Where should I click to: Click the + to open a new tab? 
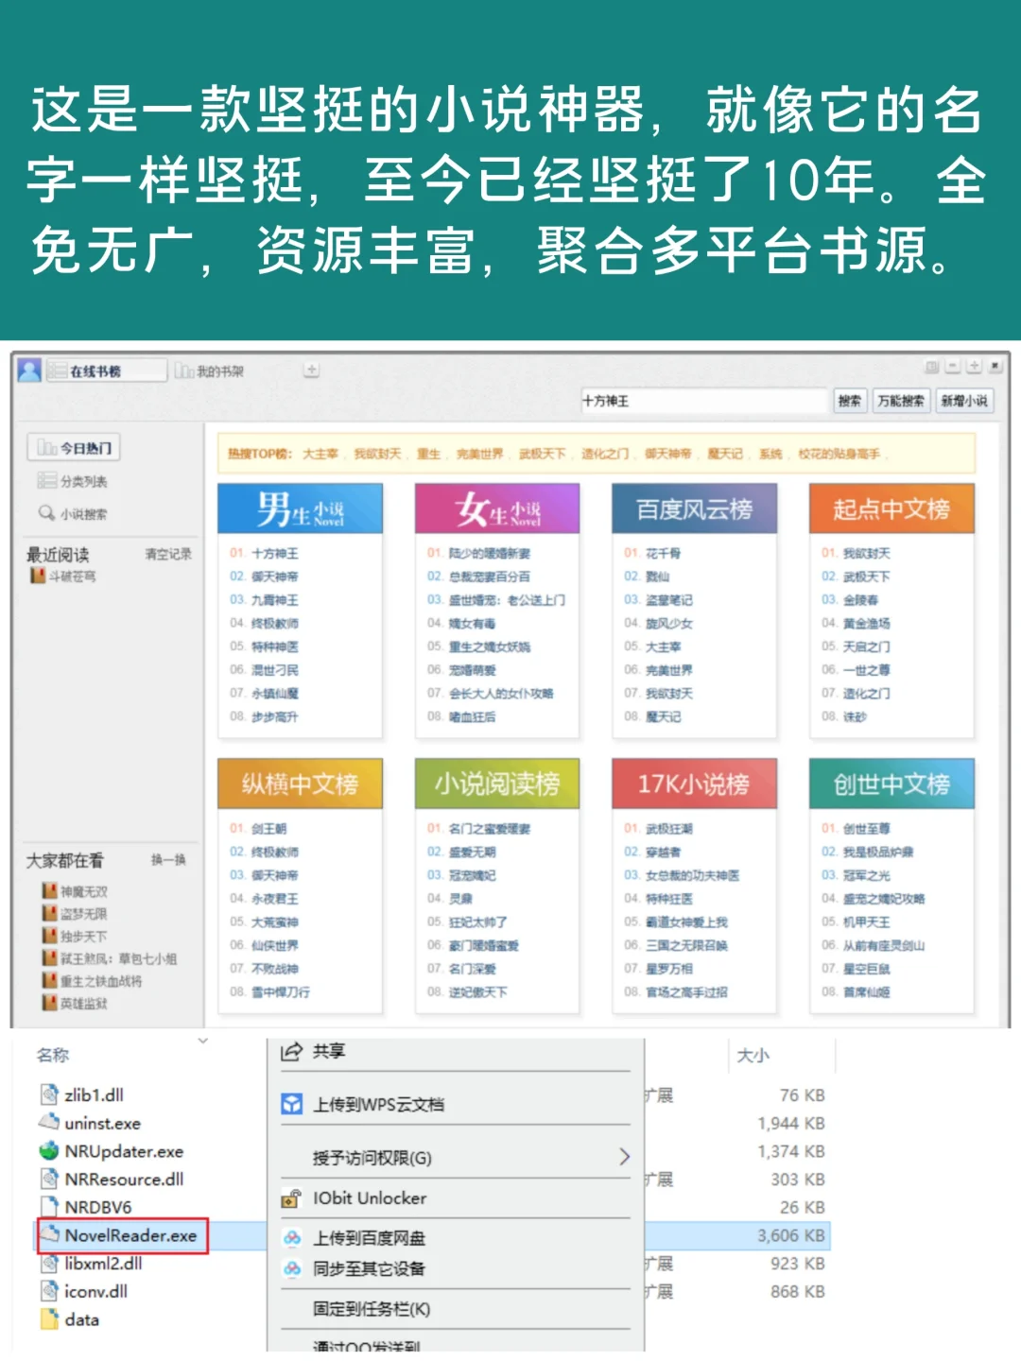click(x=310, y=369)
